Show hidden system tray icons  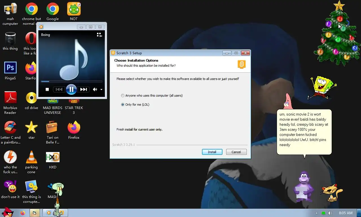pyautogui.click(x=316, y=213)
